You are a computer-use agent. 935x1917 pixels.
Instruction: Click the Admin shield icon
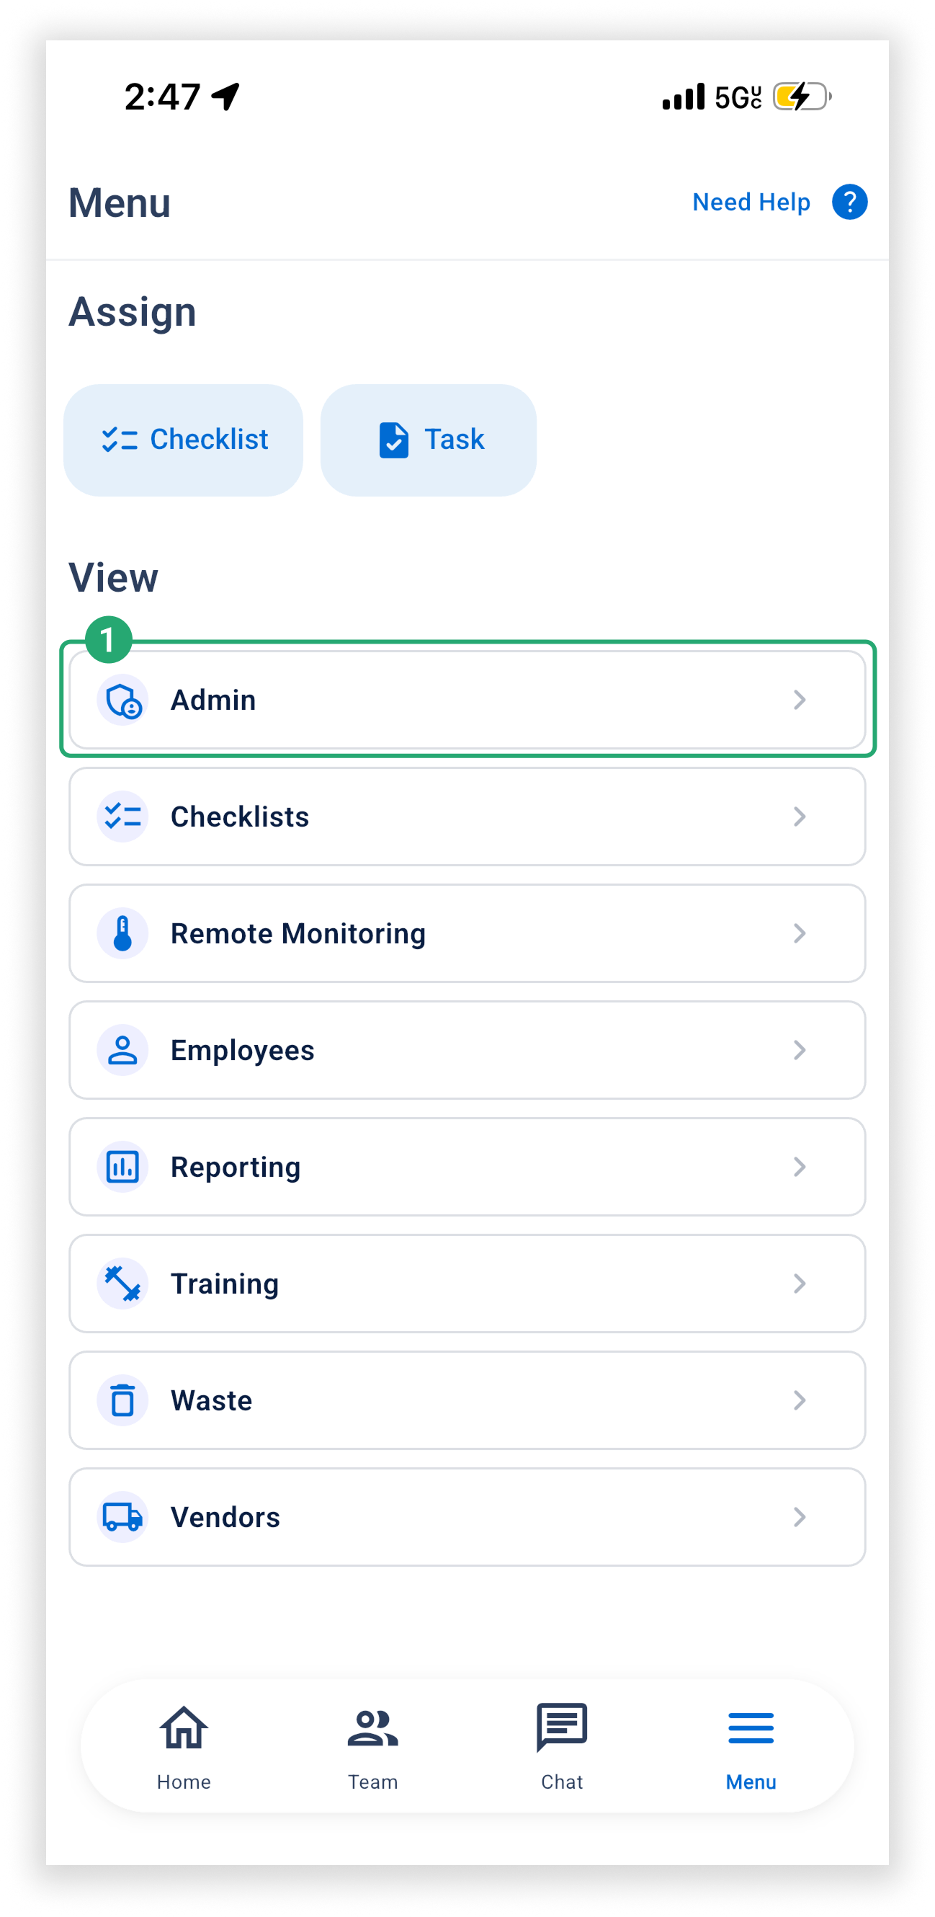(122, 700)
